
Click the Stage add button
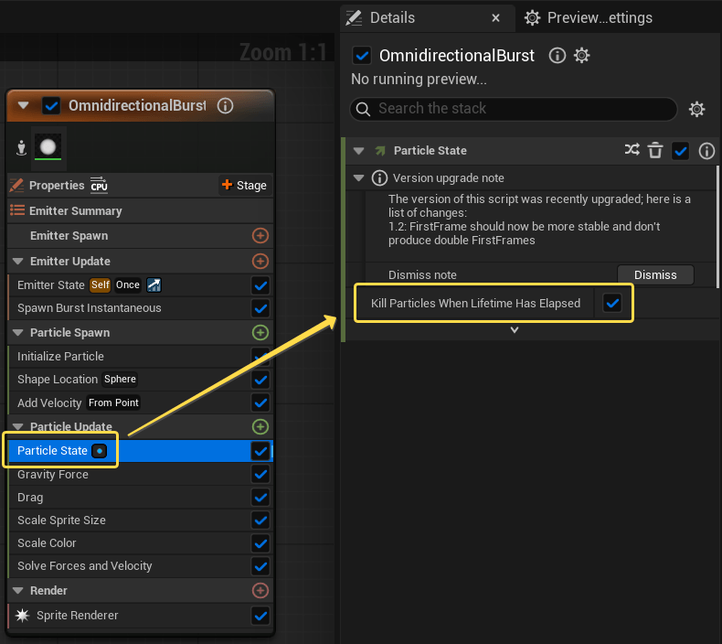pos(244,186)
